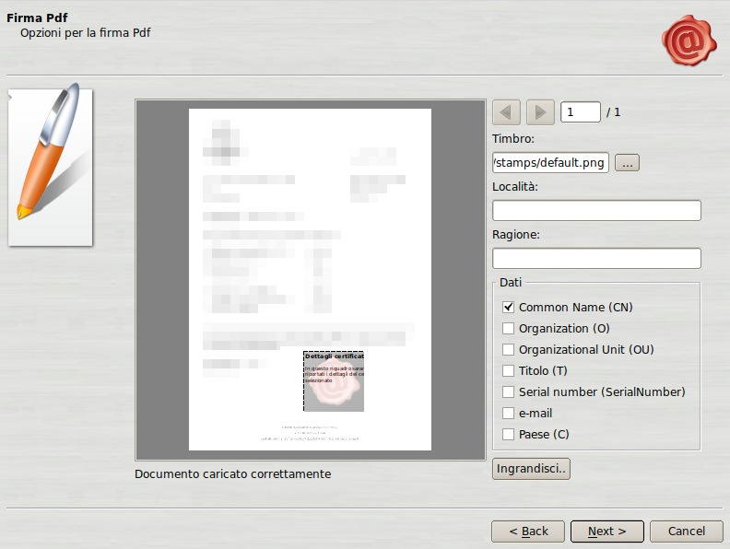This screenshot has height=549, width=730.
Task: Open the stamp file browse button
Action: click(627, 163)
